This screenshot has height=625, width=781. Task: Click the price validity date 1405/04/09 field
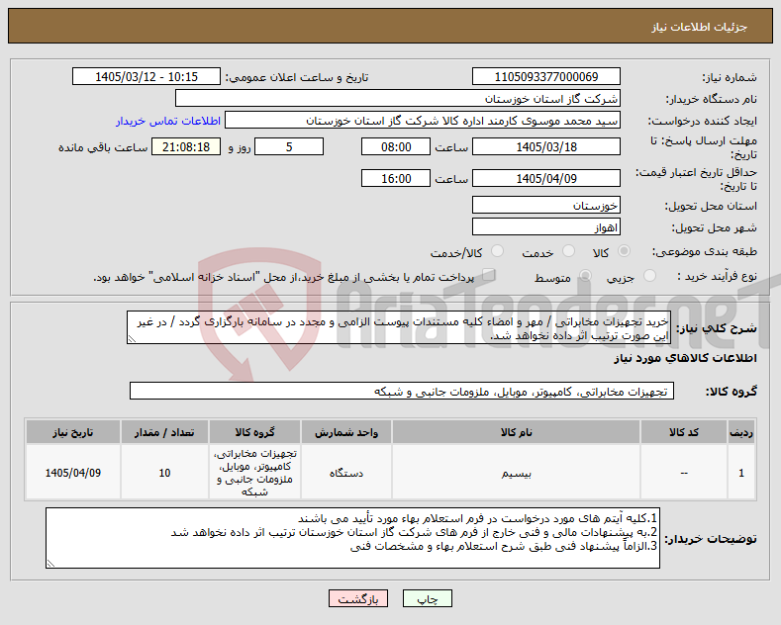coord(545,178)
